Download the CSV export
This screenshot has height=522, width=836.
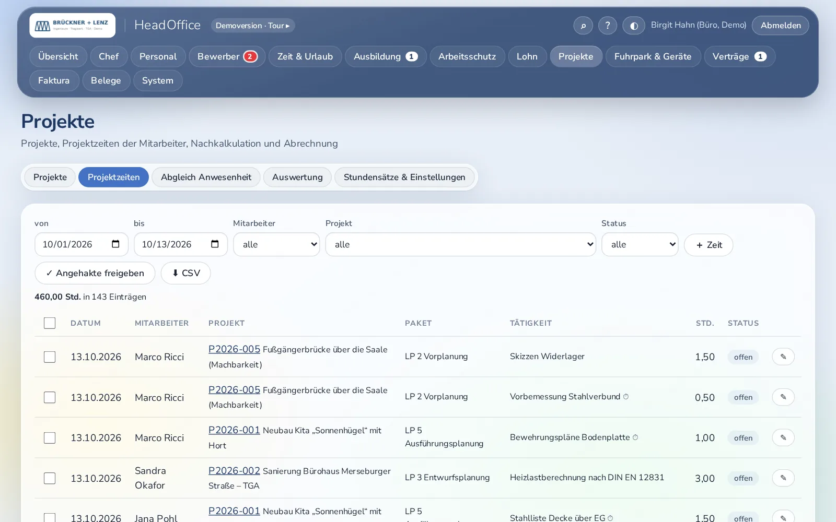click(x=185, y=273)
